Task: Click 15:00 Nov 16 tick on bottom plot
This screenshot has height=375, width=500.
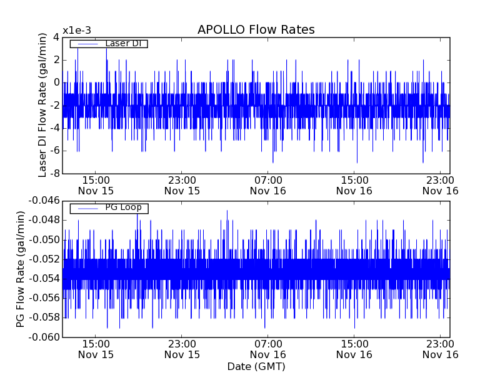Action: coord(354,349)
